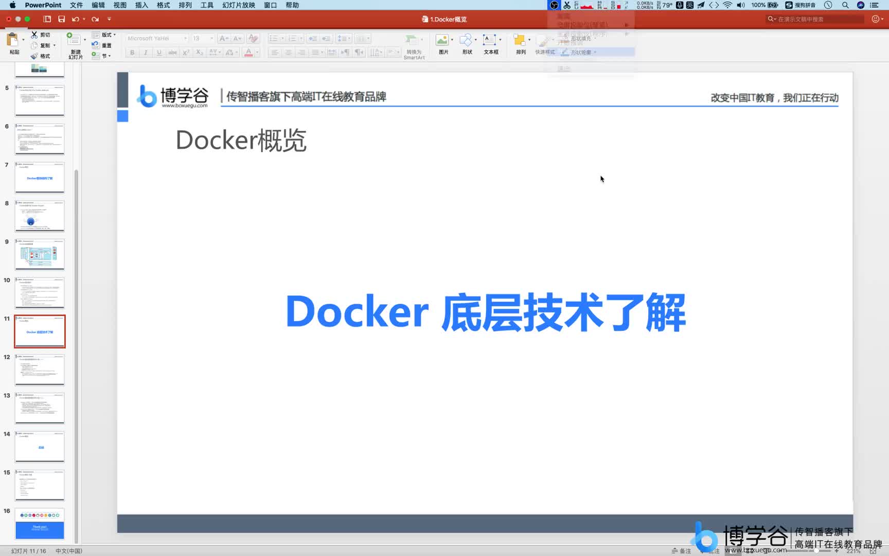The width and height of the screenshot is (889, 556).
Task: Open the New Slide dropdown arrow
Action: tap(85, 40)
